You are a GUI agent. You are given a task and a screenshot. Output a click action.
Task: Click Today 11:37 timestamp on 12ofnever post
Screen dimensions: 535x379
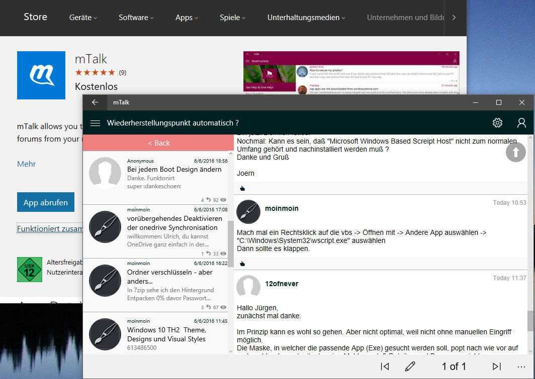[x=509, y=278]
